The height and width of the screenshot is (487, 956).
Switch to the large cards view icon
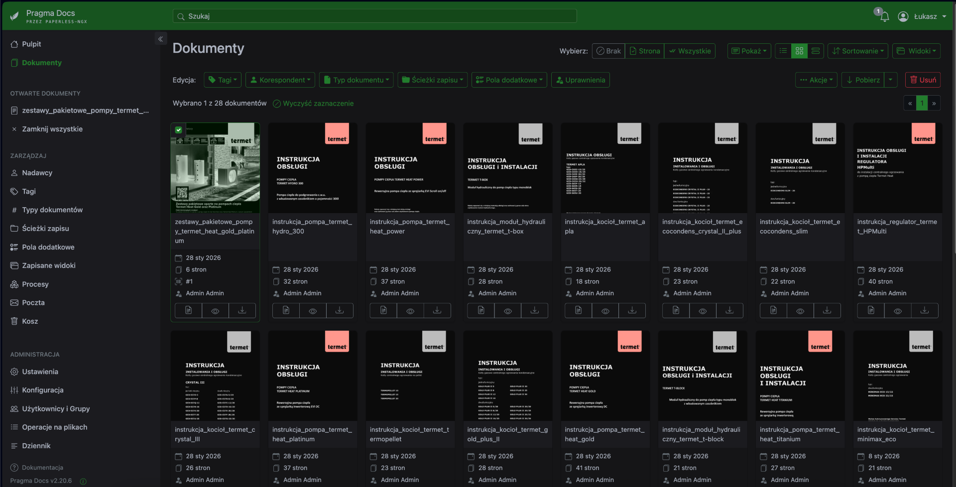point(815,51)
